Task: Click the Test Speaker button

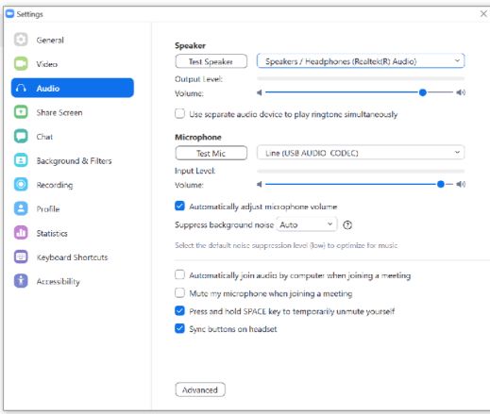Action: 211,61
